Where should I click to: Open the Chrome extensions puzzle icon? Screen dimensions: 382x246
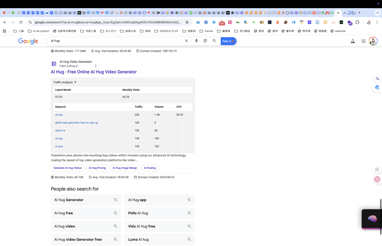(x=357, y=22)
